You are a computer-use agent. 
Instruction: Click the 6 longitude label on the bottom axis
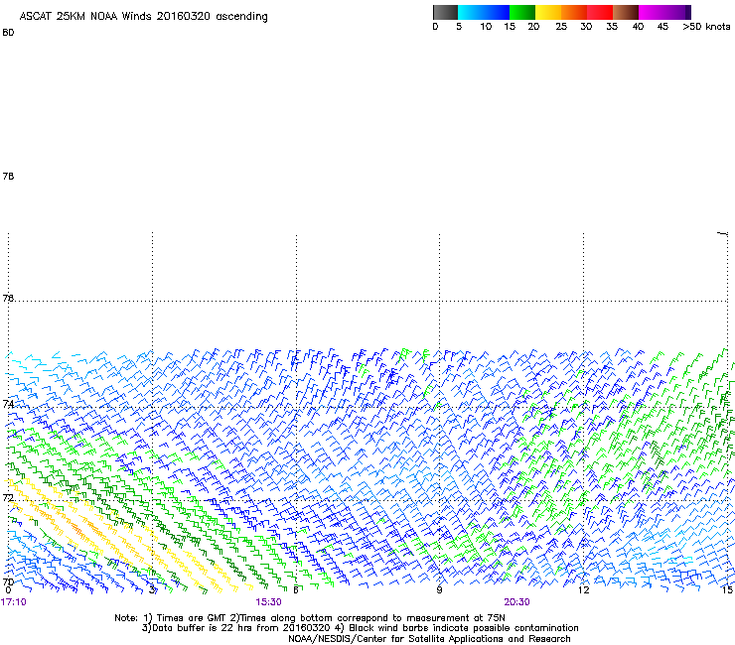click(296, 589)
